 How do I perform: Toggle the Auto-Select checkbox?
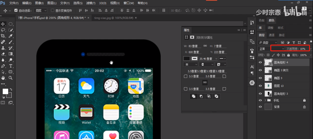16,10
